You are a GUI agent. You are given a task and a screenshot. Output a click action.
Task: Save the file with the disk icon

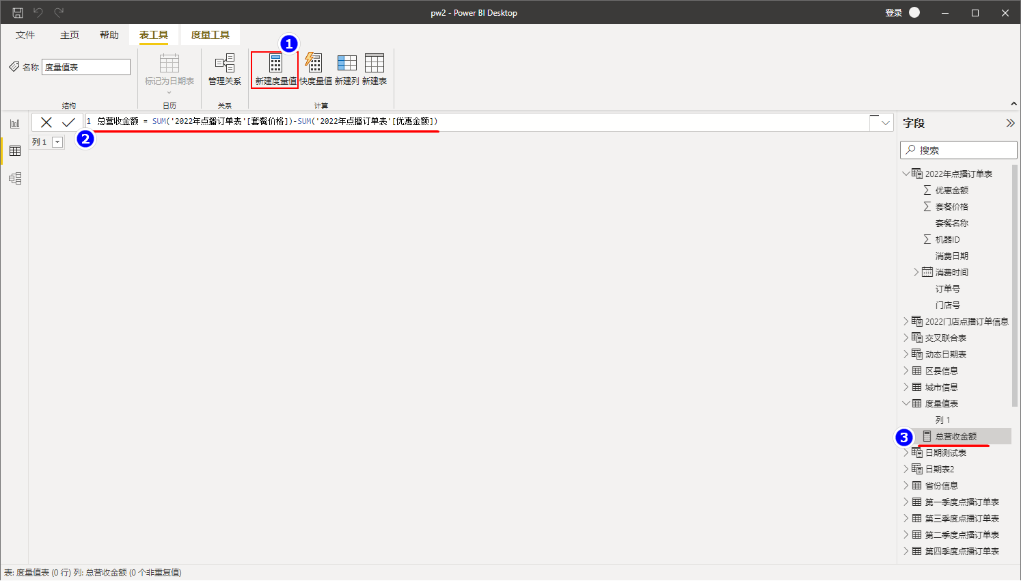[x=18, y=12]
